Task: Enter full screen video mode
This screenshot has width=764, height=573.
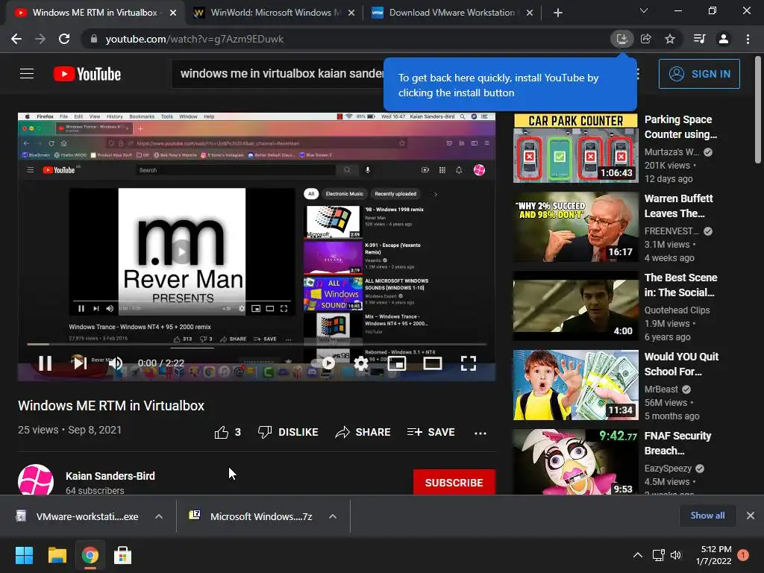Action: pyautogui.click(x=469, y=363)
